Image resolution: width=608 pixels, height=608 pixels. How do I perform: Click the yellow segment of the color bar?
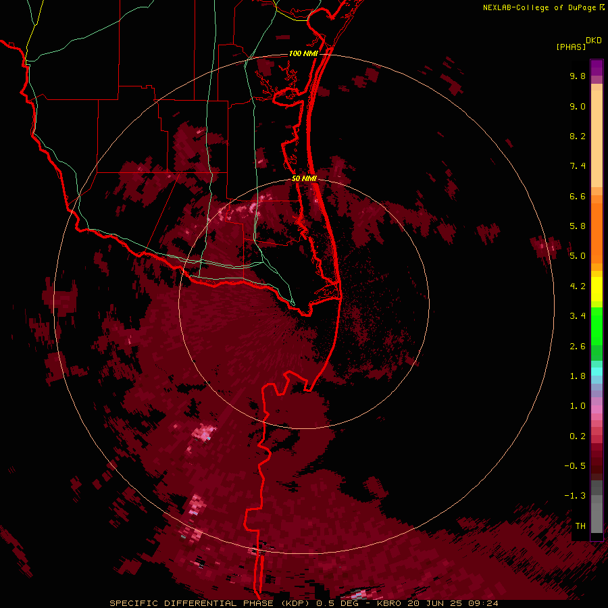pyautogui.click(x=597, y=289)
